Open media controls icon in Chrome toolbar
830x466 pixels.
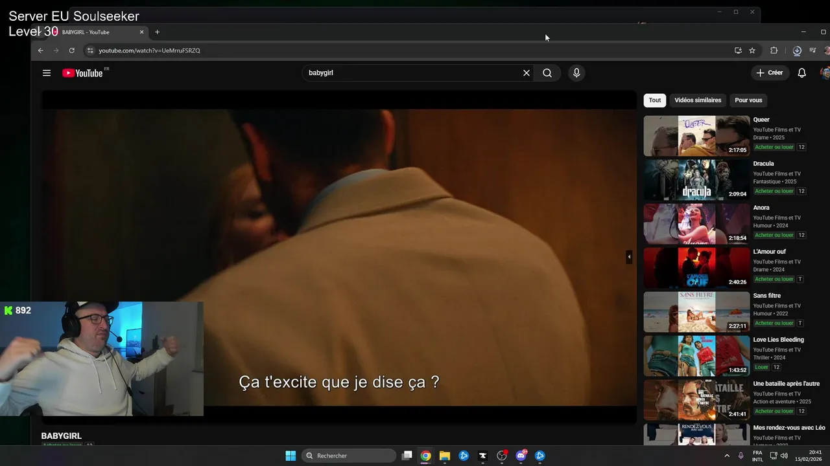(x=812, y=50)
